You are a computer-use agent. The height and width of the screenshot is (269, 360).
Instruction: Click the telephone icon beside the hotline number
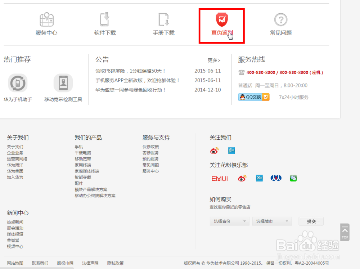pos(241,73)
